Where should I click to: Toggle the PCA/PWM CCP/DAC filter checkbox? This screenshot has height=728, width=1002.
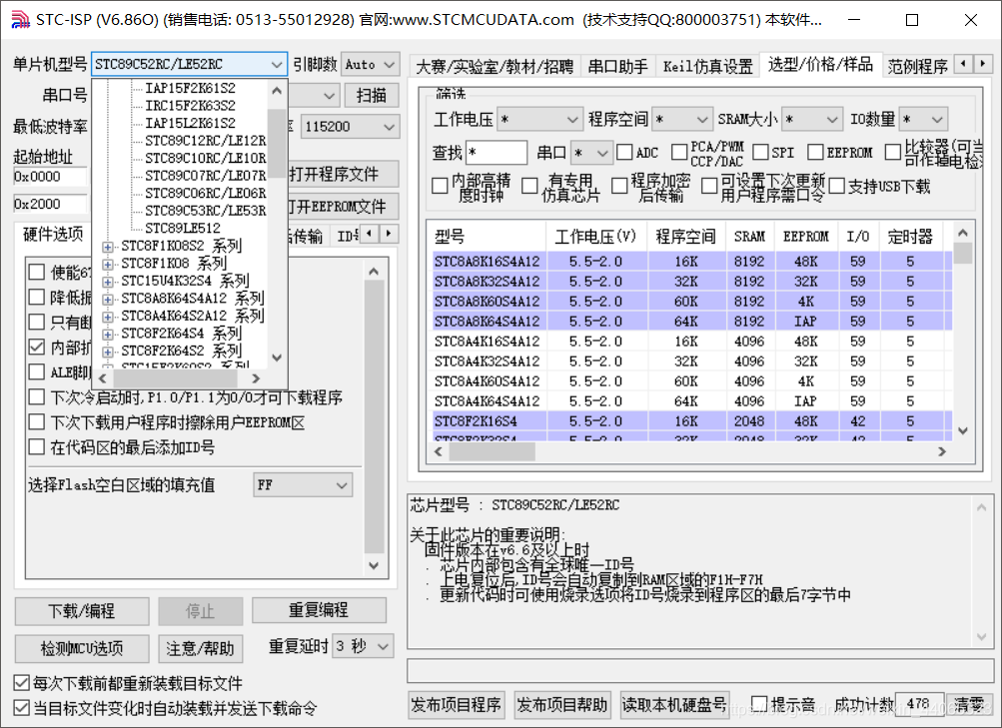[x=679, y=153]
